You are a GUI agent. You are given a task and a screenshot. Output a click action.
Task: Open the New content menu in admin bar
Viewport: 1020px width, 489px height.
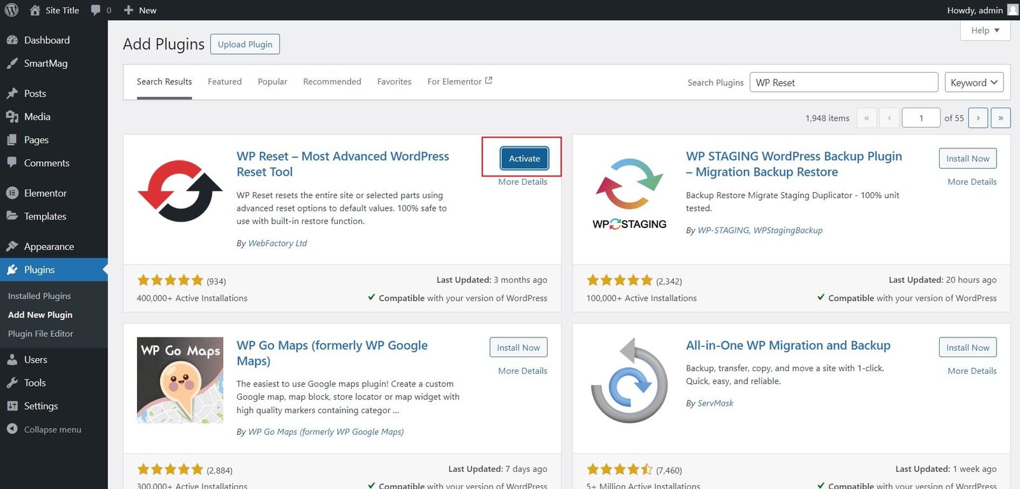(x=140, y=10)
